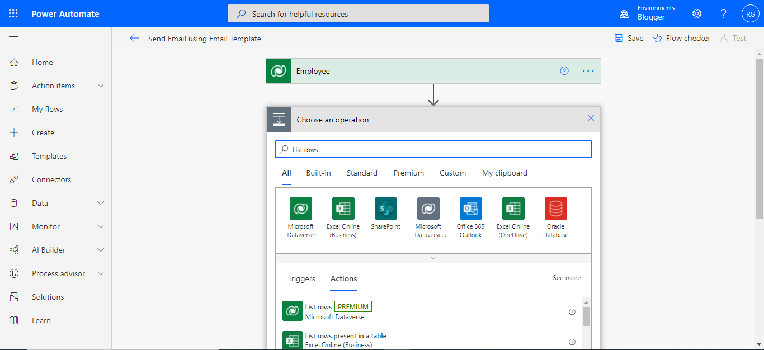Show info for List rows Dataverse action
Viewport: 764px width, 350px height.
(x=572, y=312)
